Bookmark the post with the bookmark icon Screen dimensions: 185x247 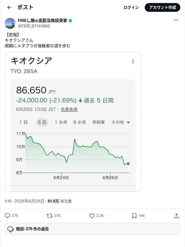(x=134, y=216)
